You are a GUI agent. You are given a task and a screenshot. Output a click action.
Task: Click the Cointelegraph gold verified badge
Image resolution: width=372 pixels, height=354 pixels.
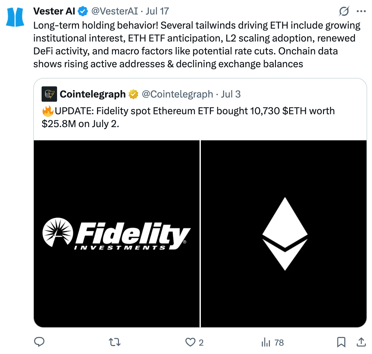tap(133, 94)
